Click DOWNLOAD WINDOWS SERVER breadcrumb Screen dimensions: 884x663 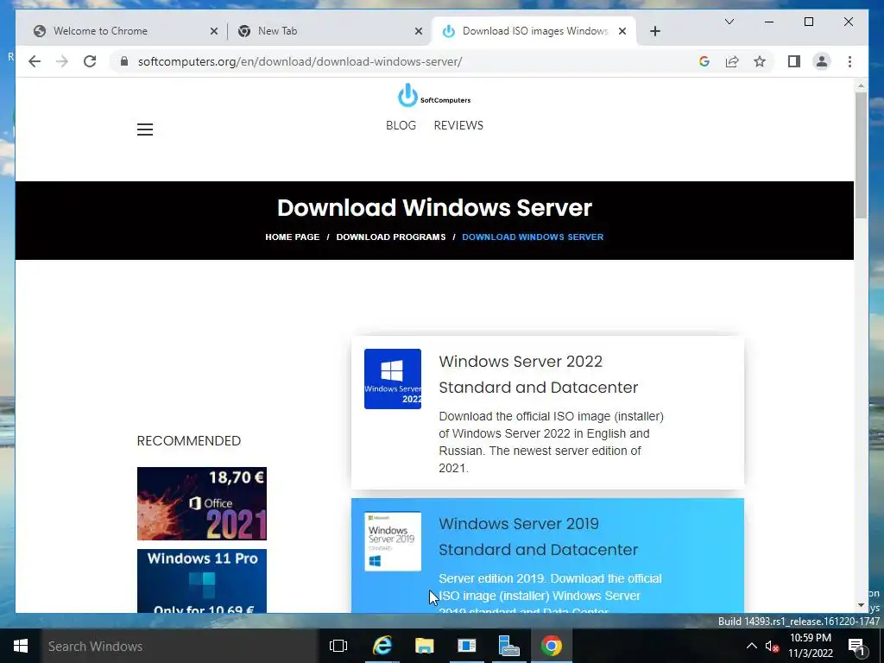coord(533,237)
